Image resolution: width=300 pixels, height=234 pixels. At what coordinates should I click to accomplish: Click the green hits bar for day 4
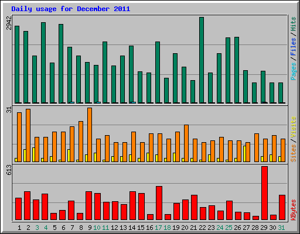[x=43, y=63]
